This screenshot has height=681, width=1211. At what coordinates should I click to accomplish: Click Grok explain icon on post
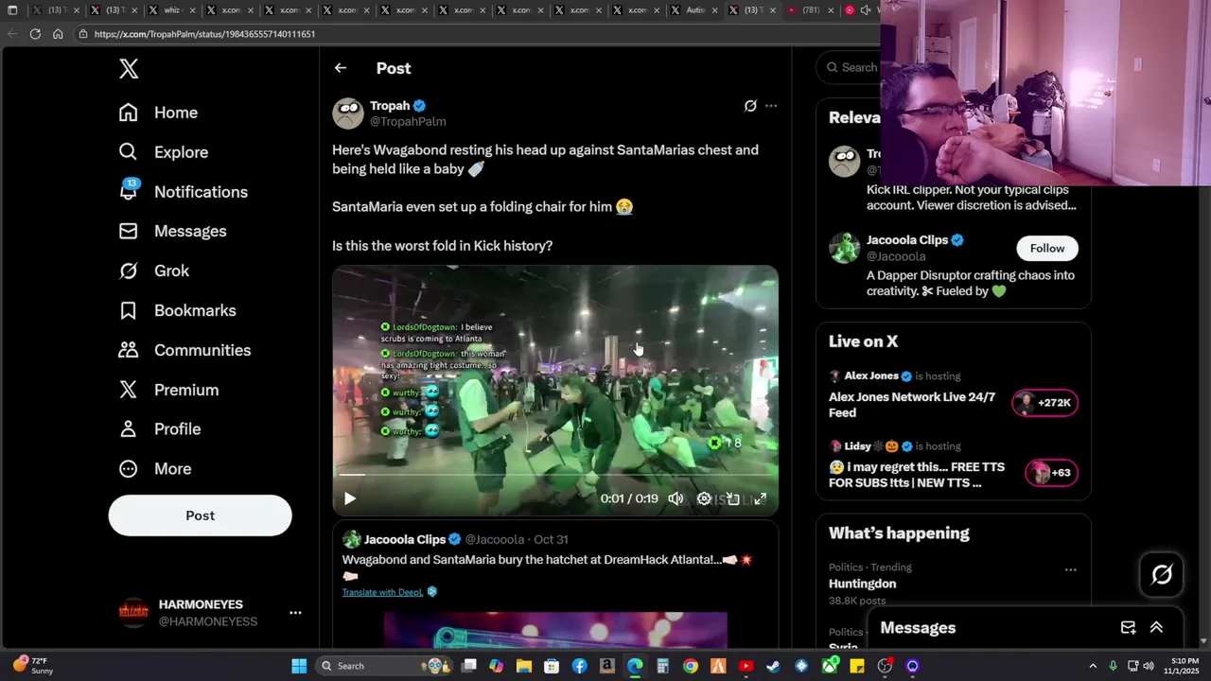[x=750, y=106]
